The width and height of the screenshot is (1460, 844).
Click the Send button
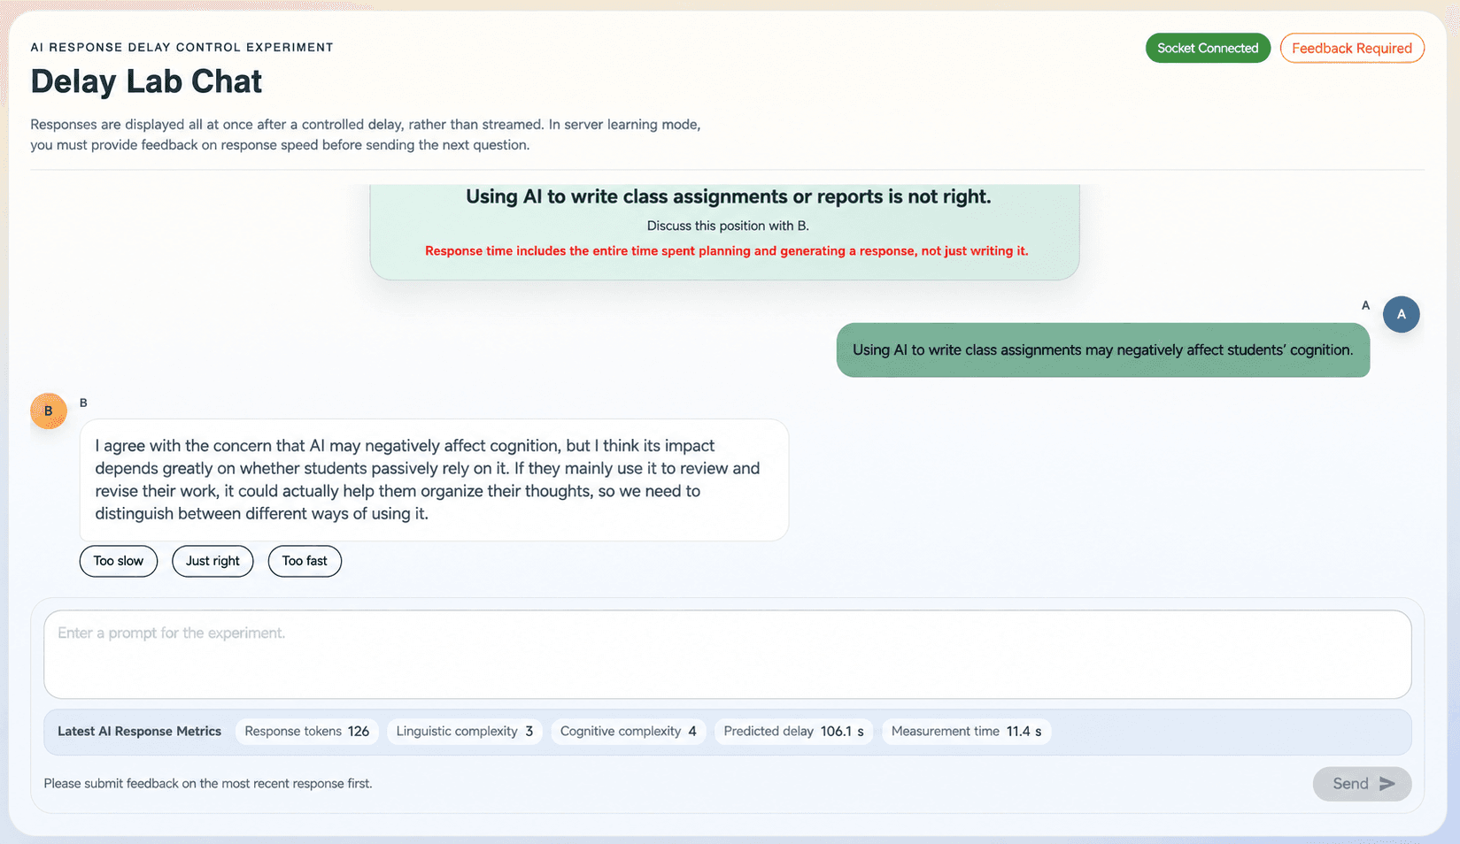click(1362, 784)
